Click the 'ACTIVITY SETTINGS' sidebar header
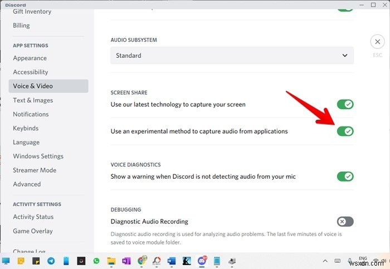The height and width of the screenshot is (269, 390). [x=37, y=204]
